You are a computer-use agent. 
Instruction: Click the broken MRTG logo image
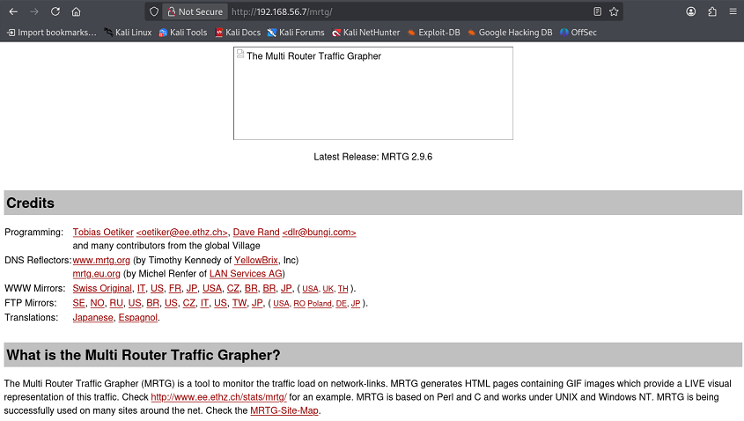[x=373, y=93]
